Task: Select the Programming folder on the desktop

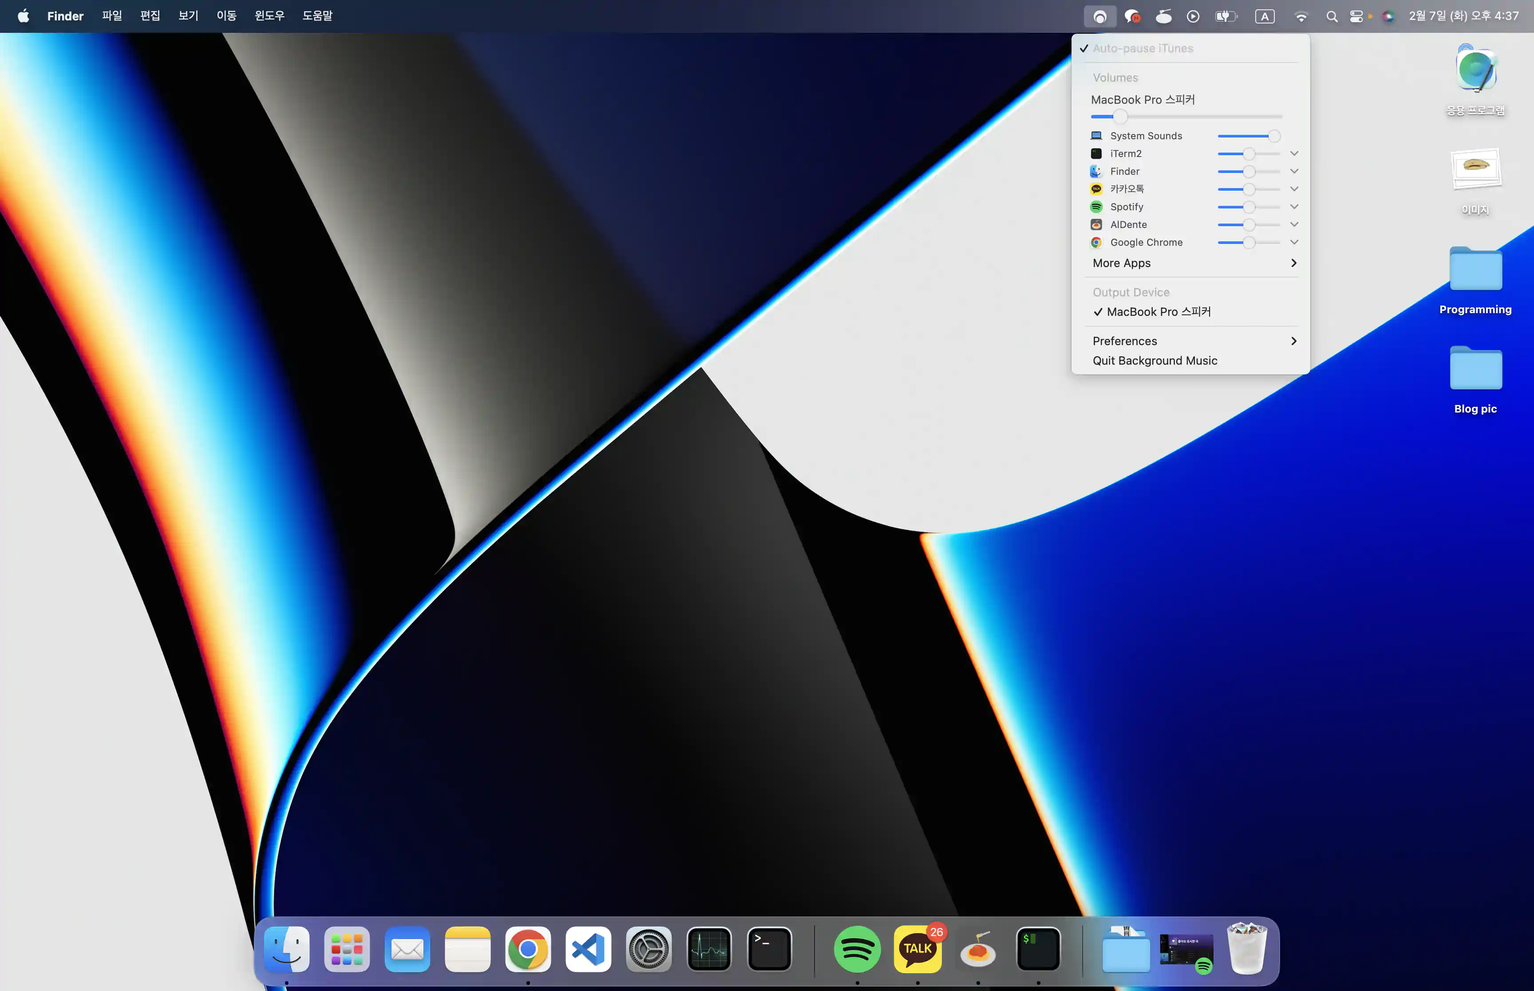Action: pos(1475,270)
